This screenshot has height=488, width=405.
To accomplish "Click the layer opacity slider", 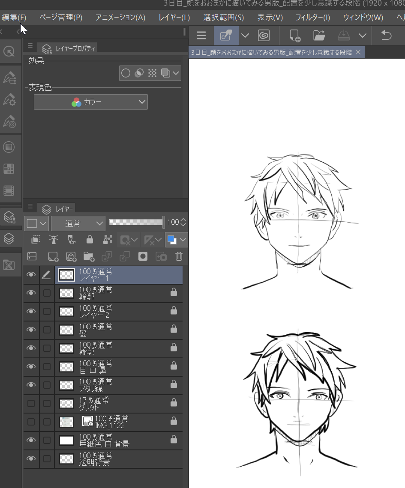I will (136, 222).
